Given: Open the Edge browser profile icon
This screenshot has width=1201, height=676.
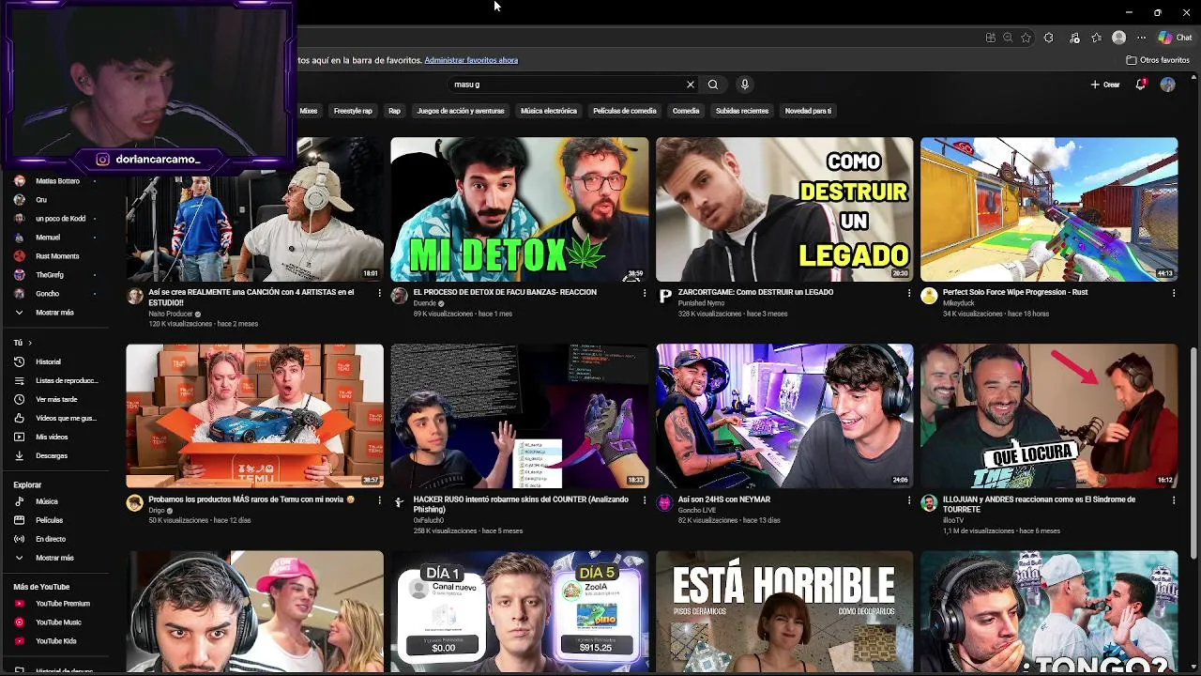Looking at the screenshot, I should coord(1118,38).
